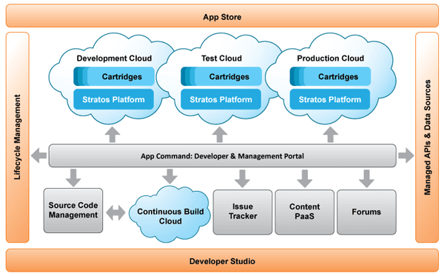Click Stratos Platform in Test Cloud

[x=221, y=99]
